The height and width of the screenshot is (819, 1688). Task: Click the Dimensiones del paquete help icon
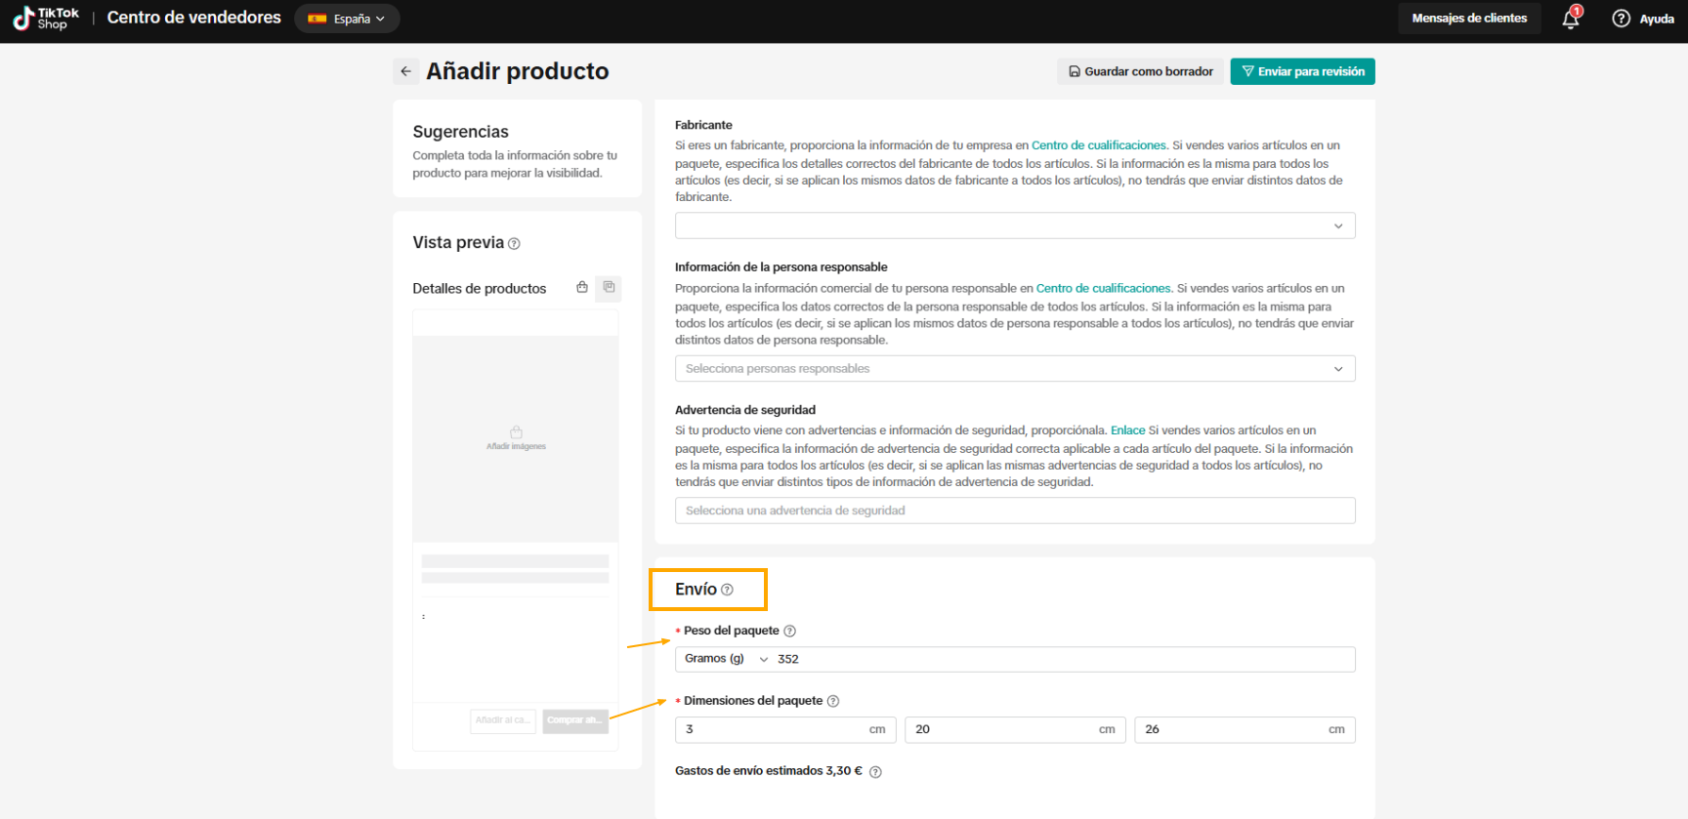[x=833, y=702]
